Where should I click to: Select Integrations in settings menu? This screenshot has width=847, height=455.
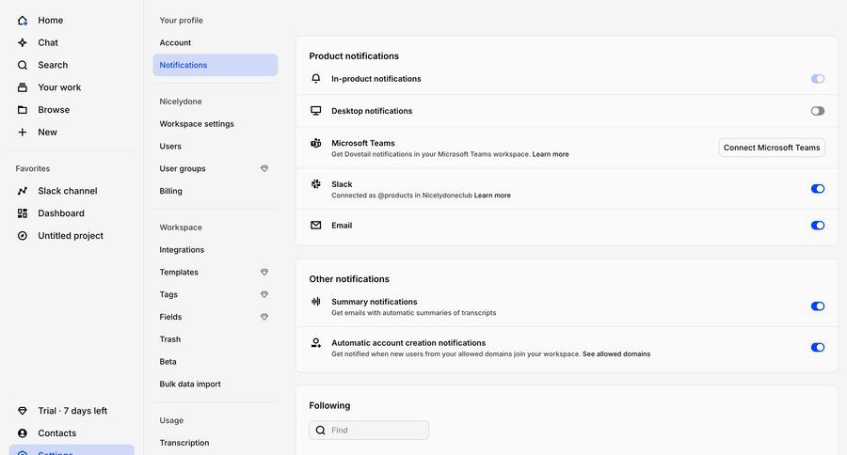click(182, 250)
